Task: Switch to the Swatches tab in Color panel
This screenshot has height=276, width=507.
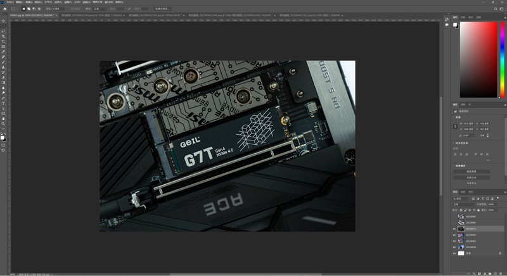Action: click(x=463, y=17)
